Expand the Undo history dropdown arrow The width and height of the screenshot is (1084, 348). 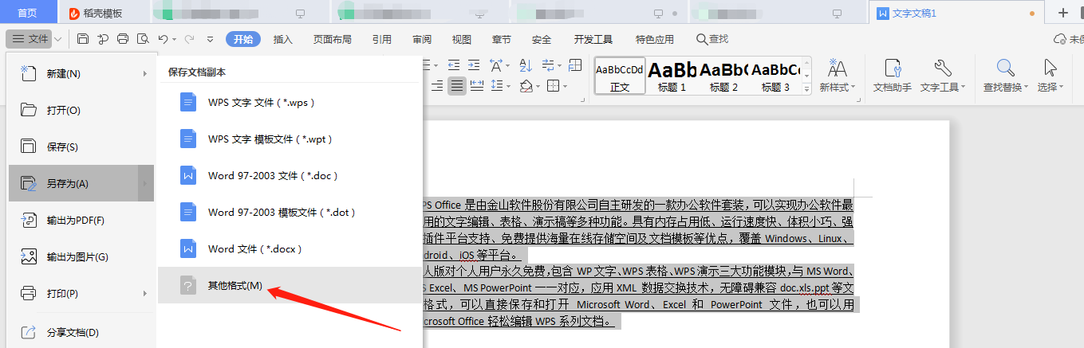point(174,39)
